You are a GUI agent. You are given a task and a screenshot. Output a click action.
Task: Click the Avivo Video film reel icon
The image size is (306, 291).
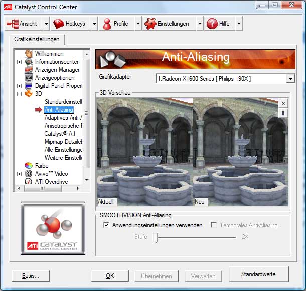click(29, 174)
